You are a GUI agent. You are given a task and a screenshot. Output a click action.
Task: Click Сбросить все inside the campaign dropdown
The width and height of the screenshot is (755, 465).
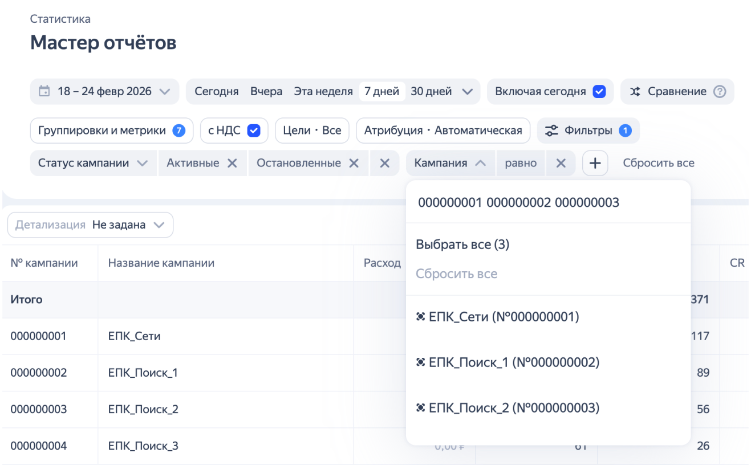(456, 274)
